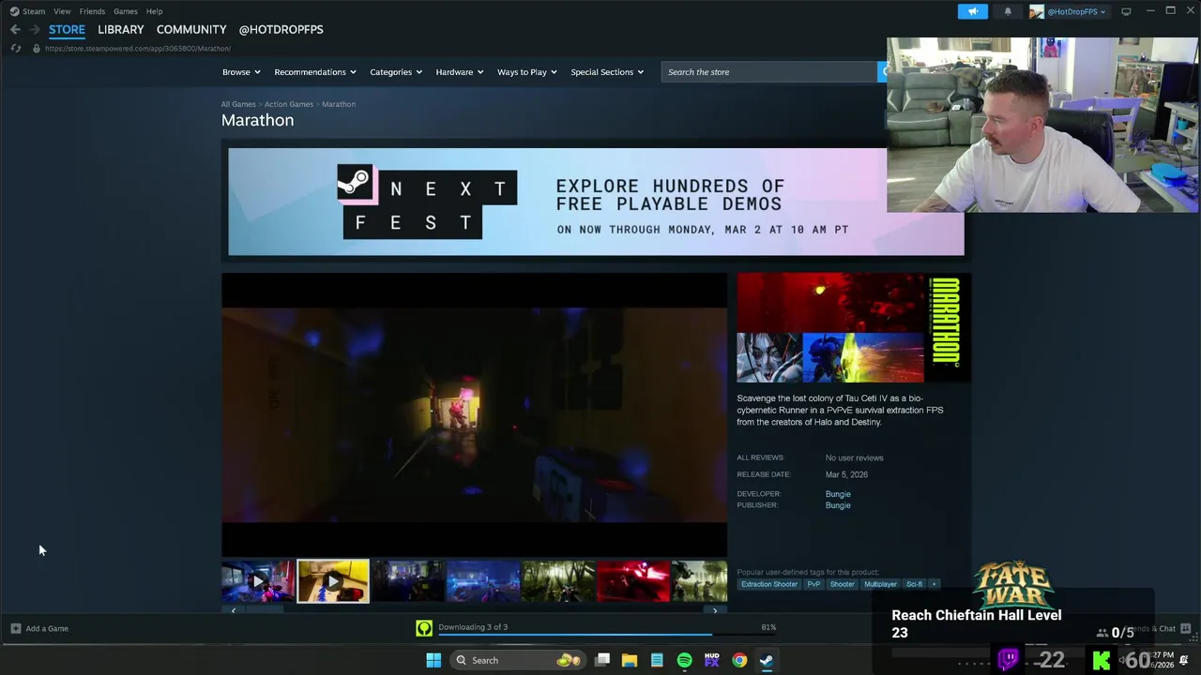
Task: Open Google Chrome from the taskbar
Action: point(739,660)
